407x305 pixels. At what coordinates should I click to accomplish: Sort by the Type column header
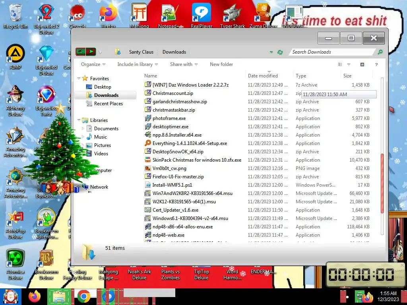[301, 76]
